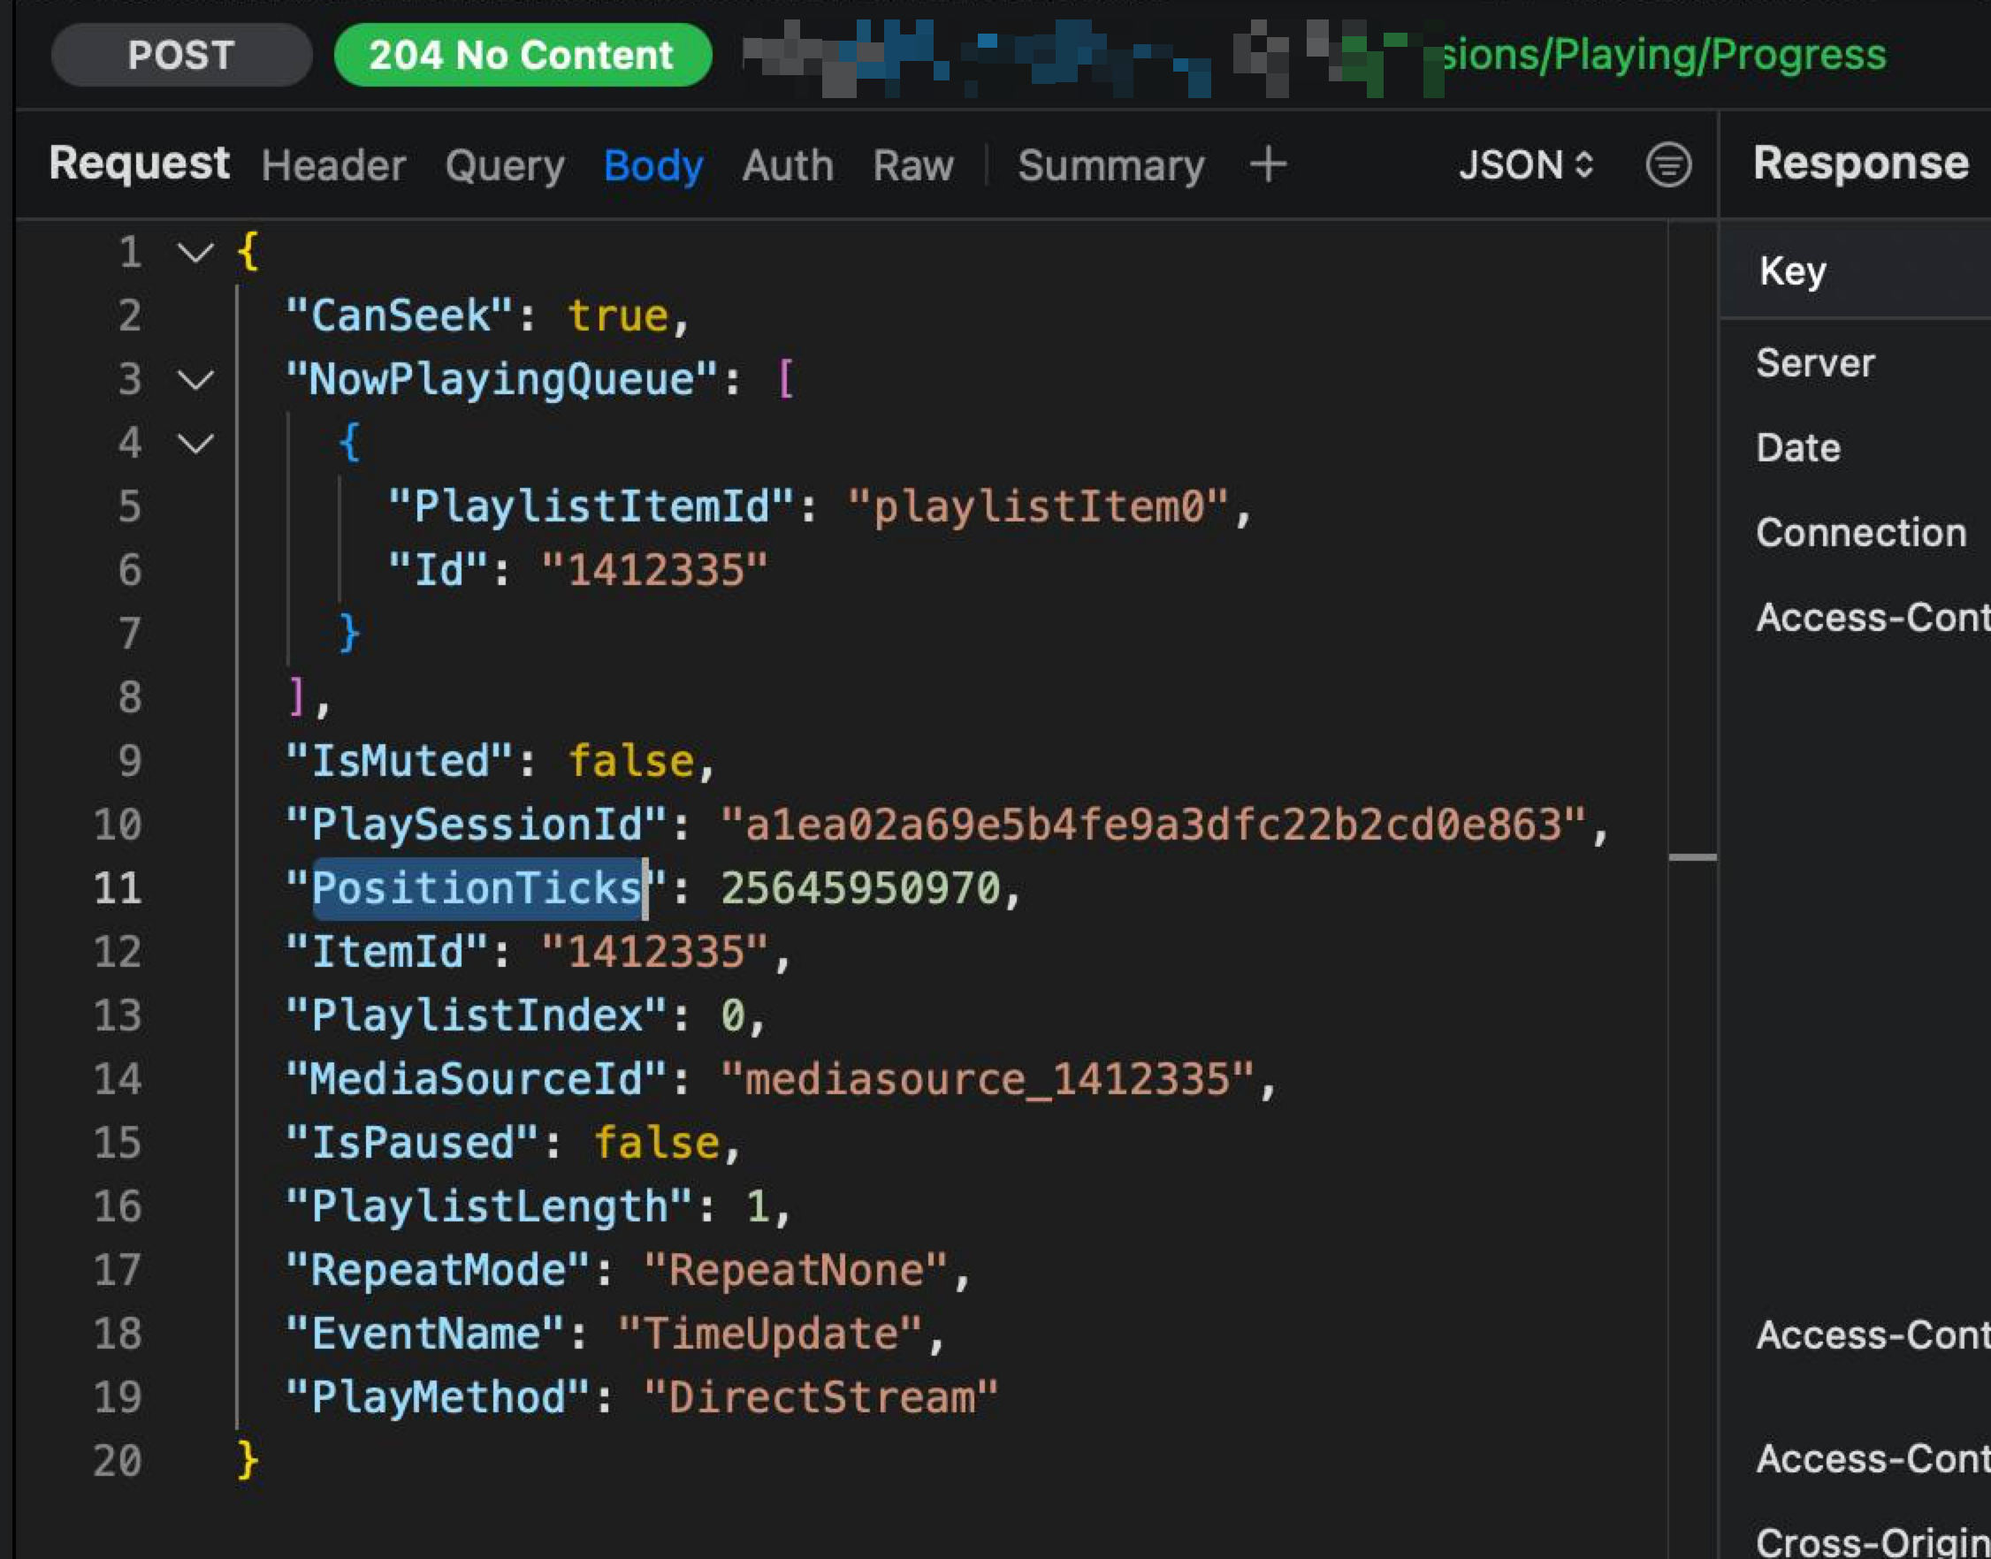Switch to the Query tab
The image size is (1991, 1559).
click(x=505, y=166)
